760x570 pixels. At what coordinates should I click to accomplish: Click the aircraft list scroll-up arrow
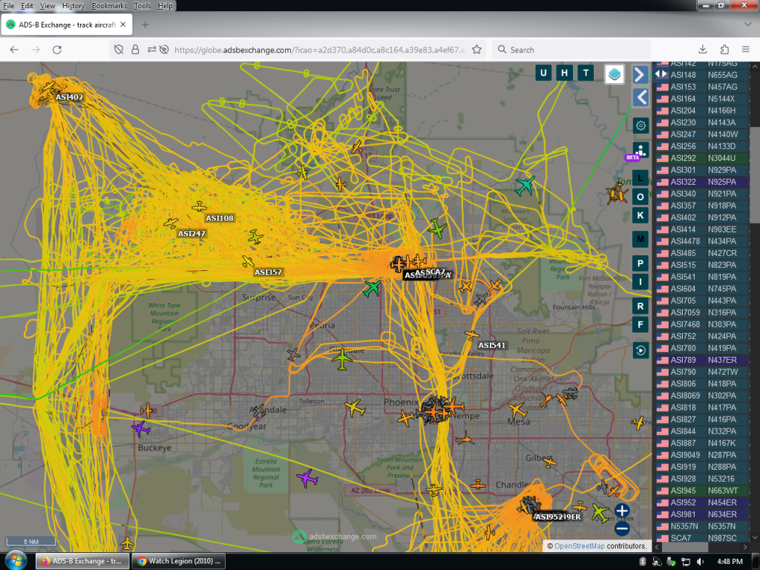755,65
